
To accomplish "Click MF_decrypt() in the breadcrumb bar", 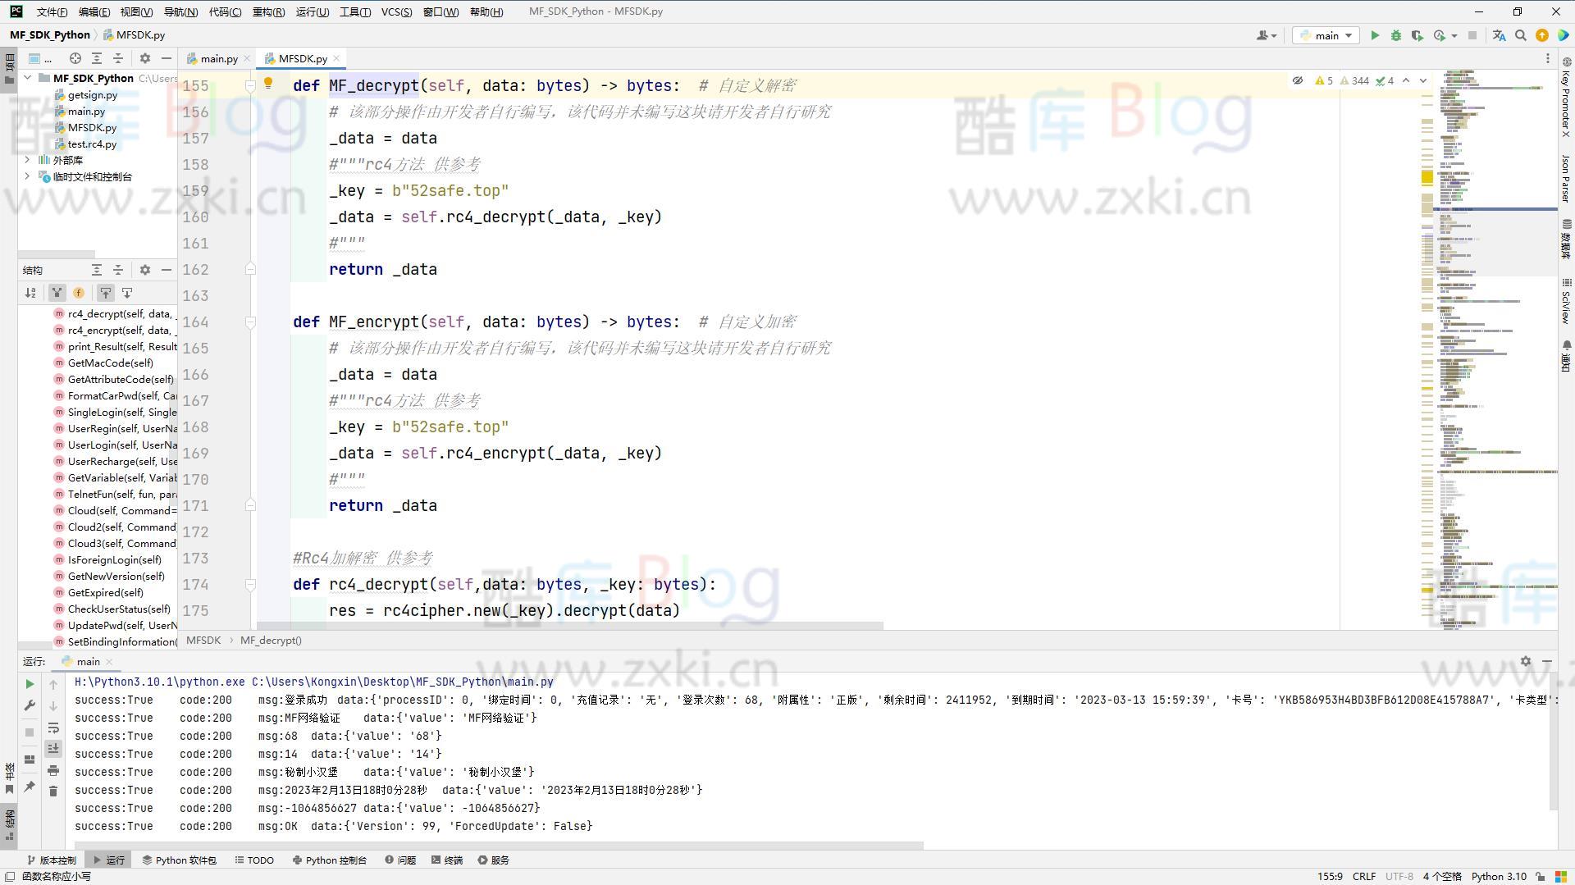I will [x=271, y=640].
